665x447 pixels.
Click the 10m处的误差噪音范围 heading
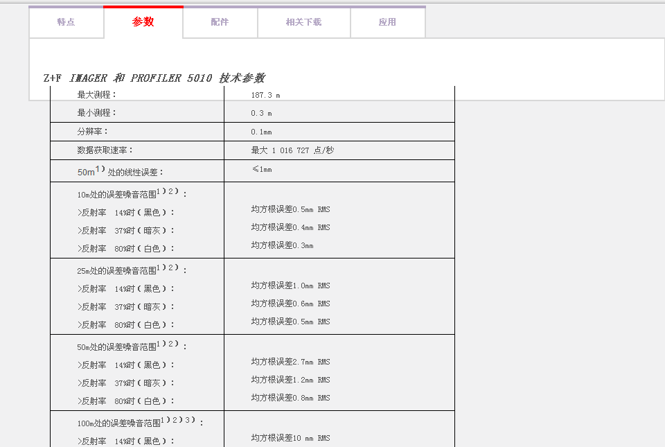pyautogui.click(x=132, y=194)
